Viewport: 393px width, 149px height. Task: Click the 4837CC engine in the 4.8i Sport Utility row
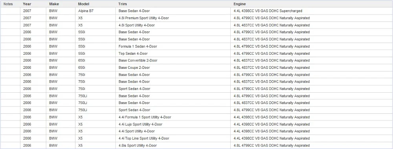click(272, 25)
